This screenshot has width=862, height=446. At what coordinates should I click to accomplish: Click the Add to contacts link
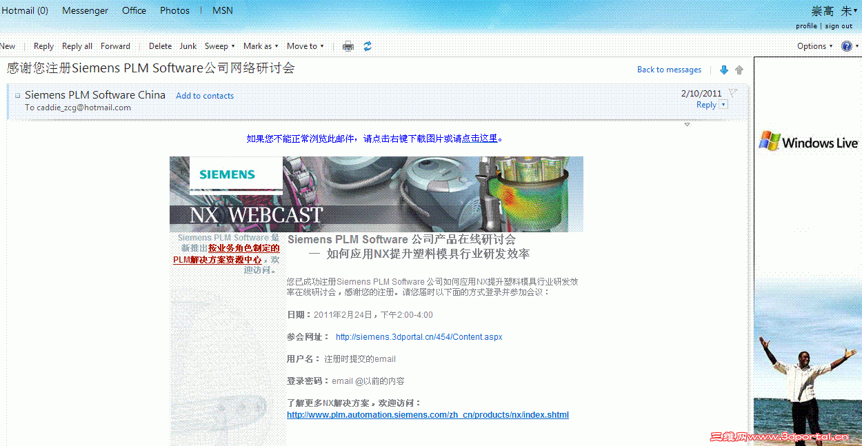(x=205, y=96)
